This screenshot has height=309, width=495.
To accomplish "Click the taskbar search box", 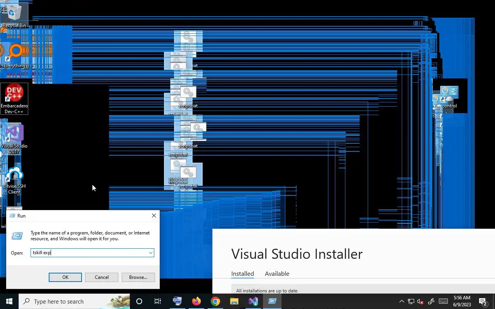I will click(x=74, y=301).
